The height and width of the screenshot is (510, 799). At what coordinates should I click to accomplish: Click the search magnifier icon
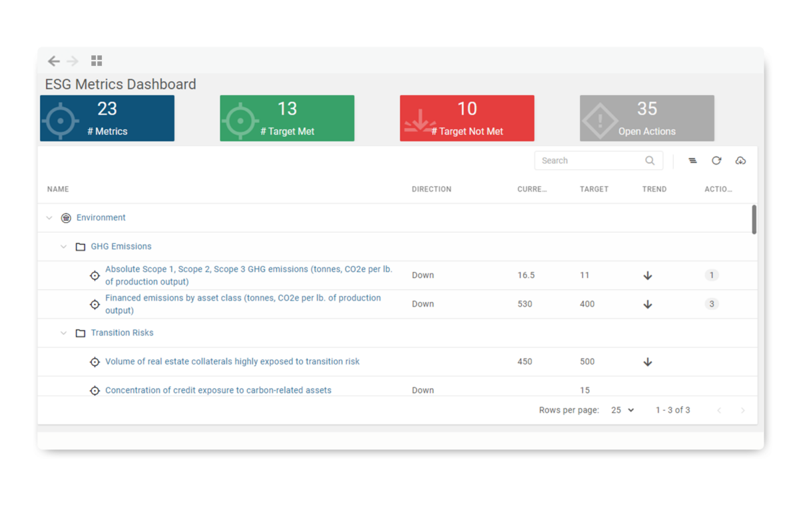[x=649, y=160]
